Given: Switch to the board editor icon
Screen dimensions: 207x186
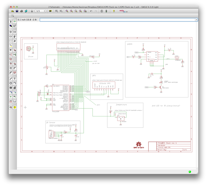Looking at the screenshot, I should (32, 11).
